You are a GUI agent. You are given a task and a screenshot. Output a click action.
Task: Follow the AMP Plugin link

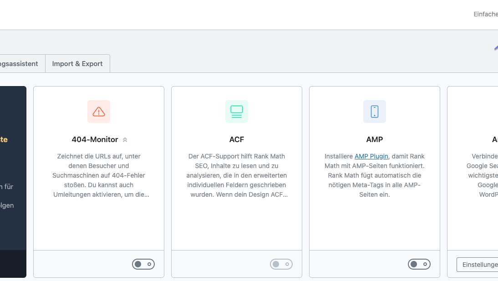click(371, 156)
